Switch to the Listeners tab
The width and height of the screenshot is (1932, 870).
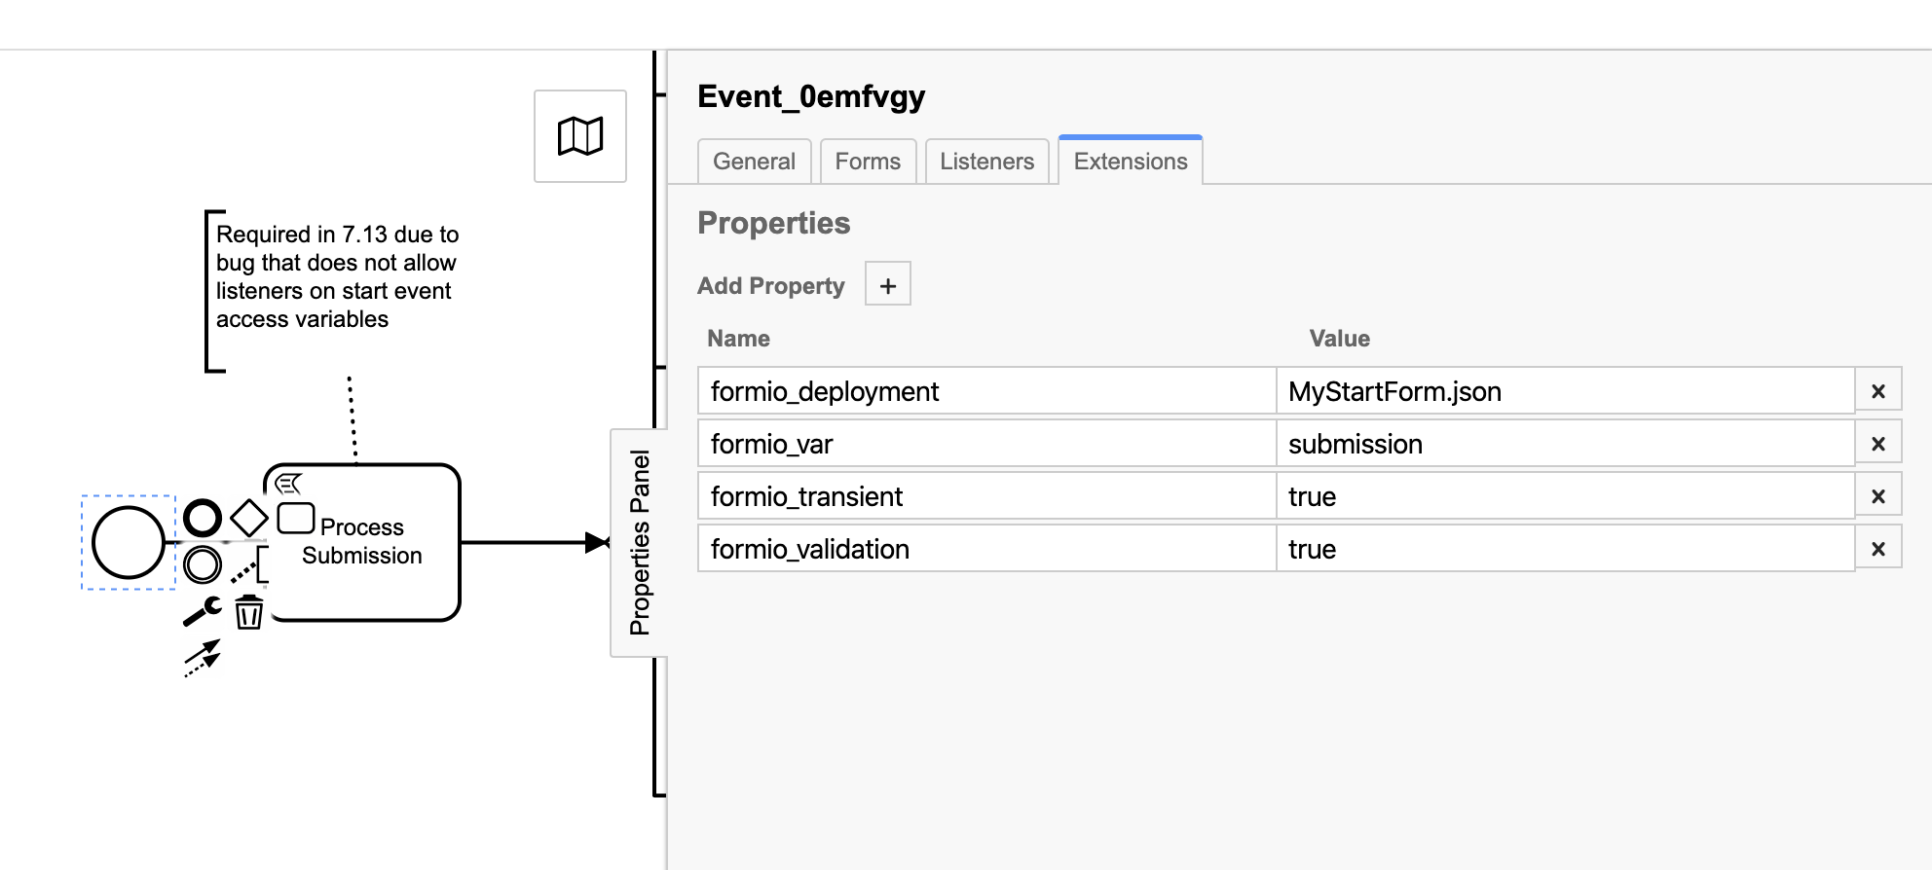click(x=986, y=162)
